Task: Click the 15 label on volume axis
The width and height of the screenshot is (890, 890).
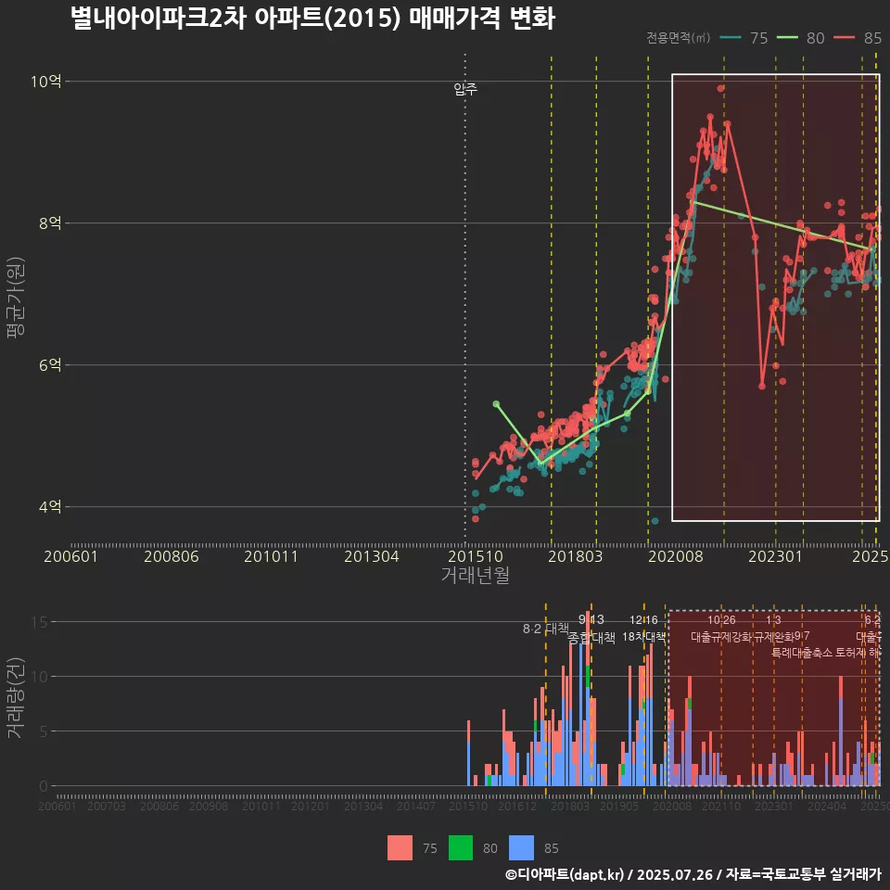Action: click(x=39, y=622)
